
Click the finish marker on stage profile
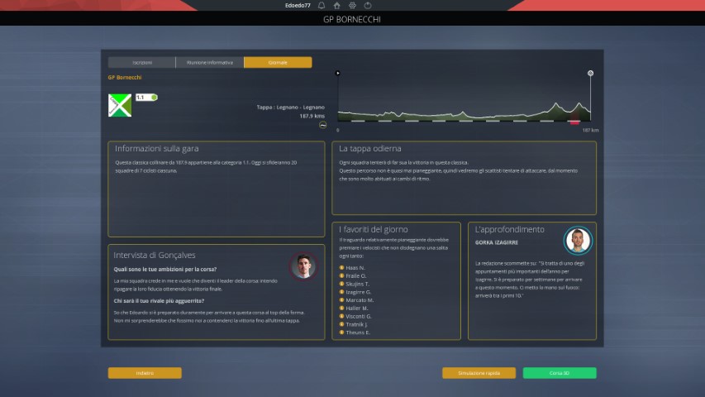[x=590, y=74]
